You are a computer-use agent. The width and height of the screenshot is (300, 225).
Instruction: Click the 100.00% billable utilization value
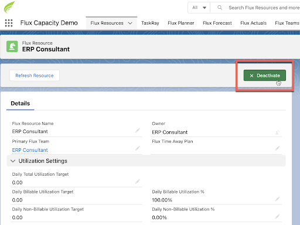point(162,200)
